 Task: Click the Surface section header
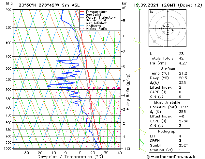[x=168, y=69]
